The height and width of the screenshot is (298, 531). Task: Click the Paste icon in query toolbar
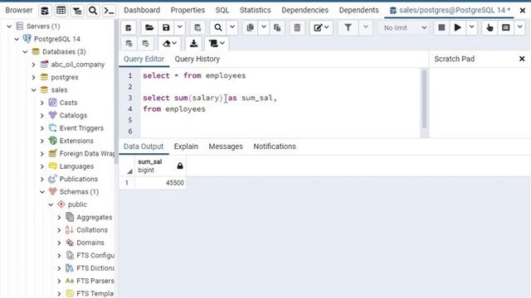tap(277, 27)
